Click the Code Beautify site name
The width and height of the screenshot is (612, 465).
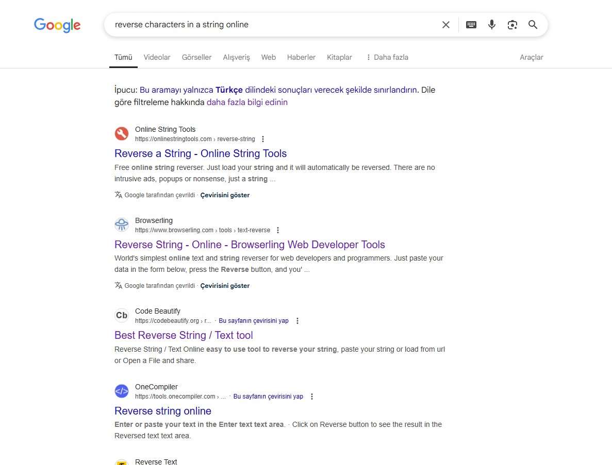(158, 311)
